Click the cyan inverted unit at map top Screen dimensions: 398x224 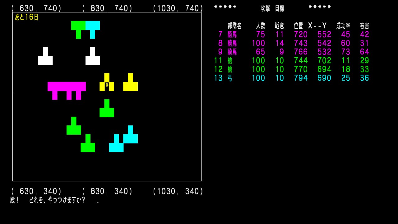(93, 26)
